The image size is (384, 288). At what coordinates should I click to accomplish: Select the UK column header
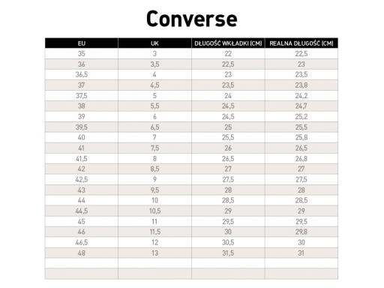(154, 43)
